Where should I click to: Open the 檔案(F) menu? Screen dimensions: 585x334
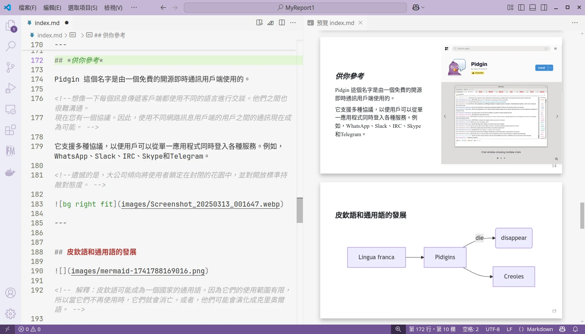point(28,8)
